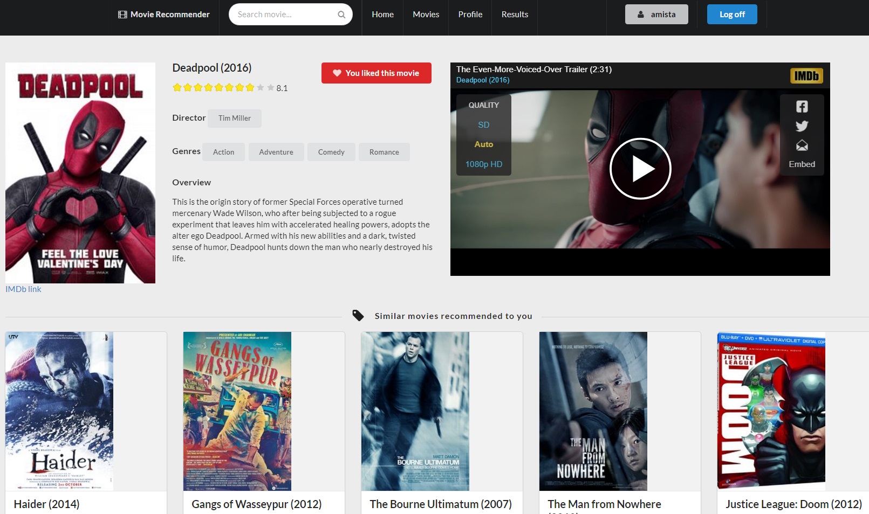Image resolution: width=869 pixels, height=514 pixels.
Task: Click the IMDb logo in trailer
Action: (806, 76)
